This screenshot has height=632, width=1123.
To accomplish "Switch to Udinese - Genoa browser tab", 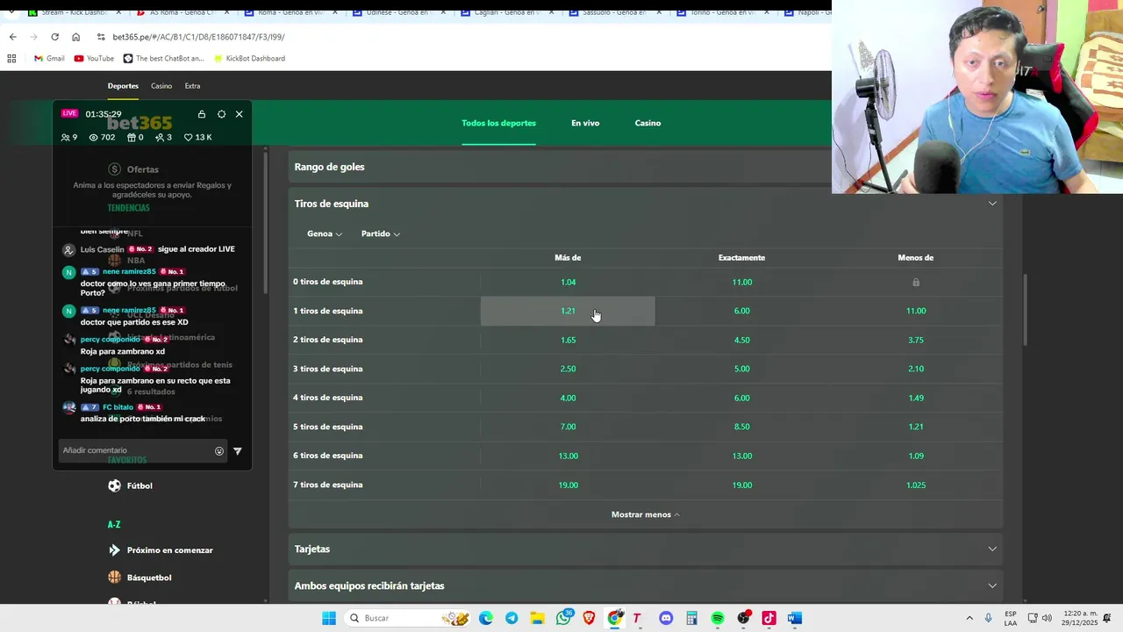I will pos(399,12).
